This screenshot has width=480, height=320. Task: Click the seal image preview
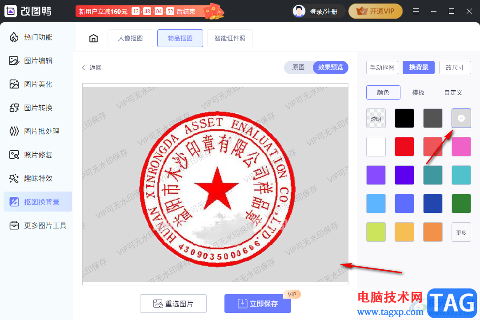click(215, 184)
